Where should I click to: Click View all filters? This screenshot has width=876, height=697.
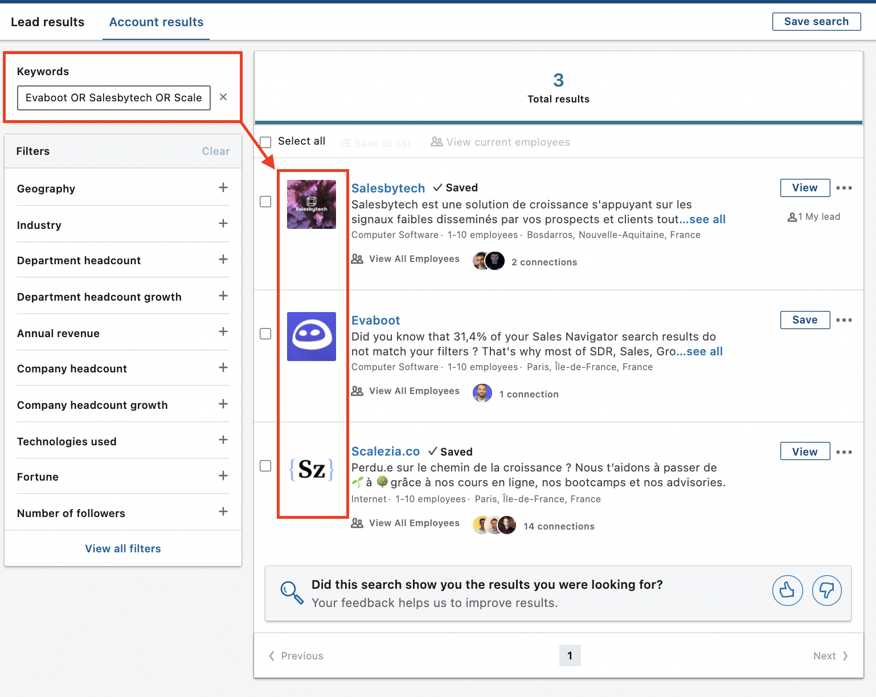[123, 548]
